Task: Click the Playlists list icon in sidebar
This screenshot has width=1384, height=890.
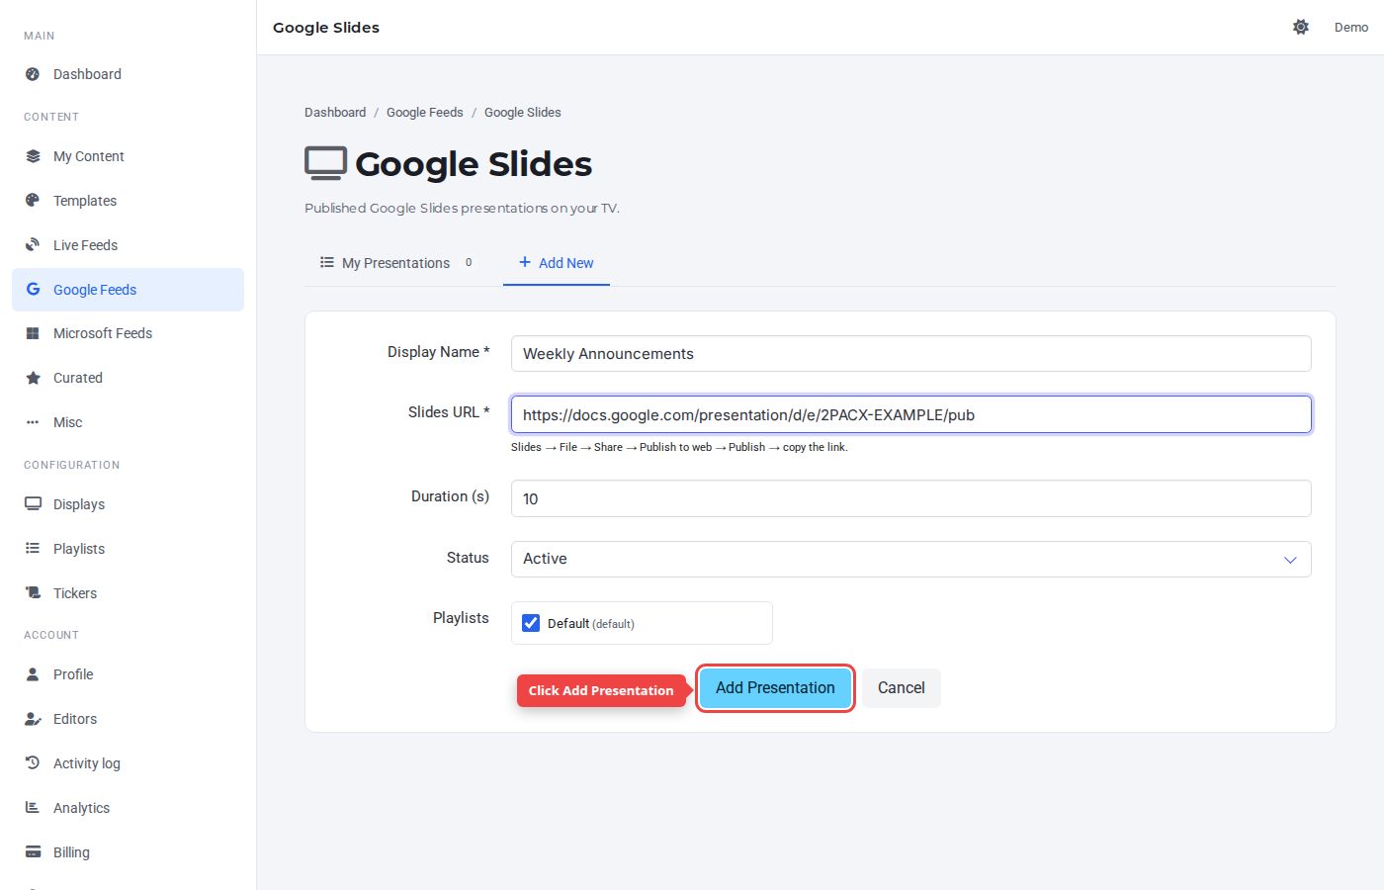Action: coord(33,549)
